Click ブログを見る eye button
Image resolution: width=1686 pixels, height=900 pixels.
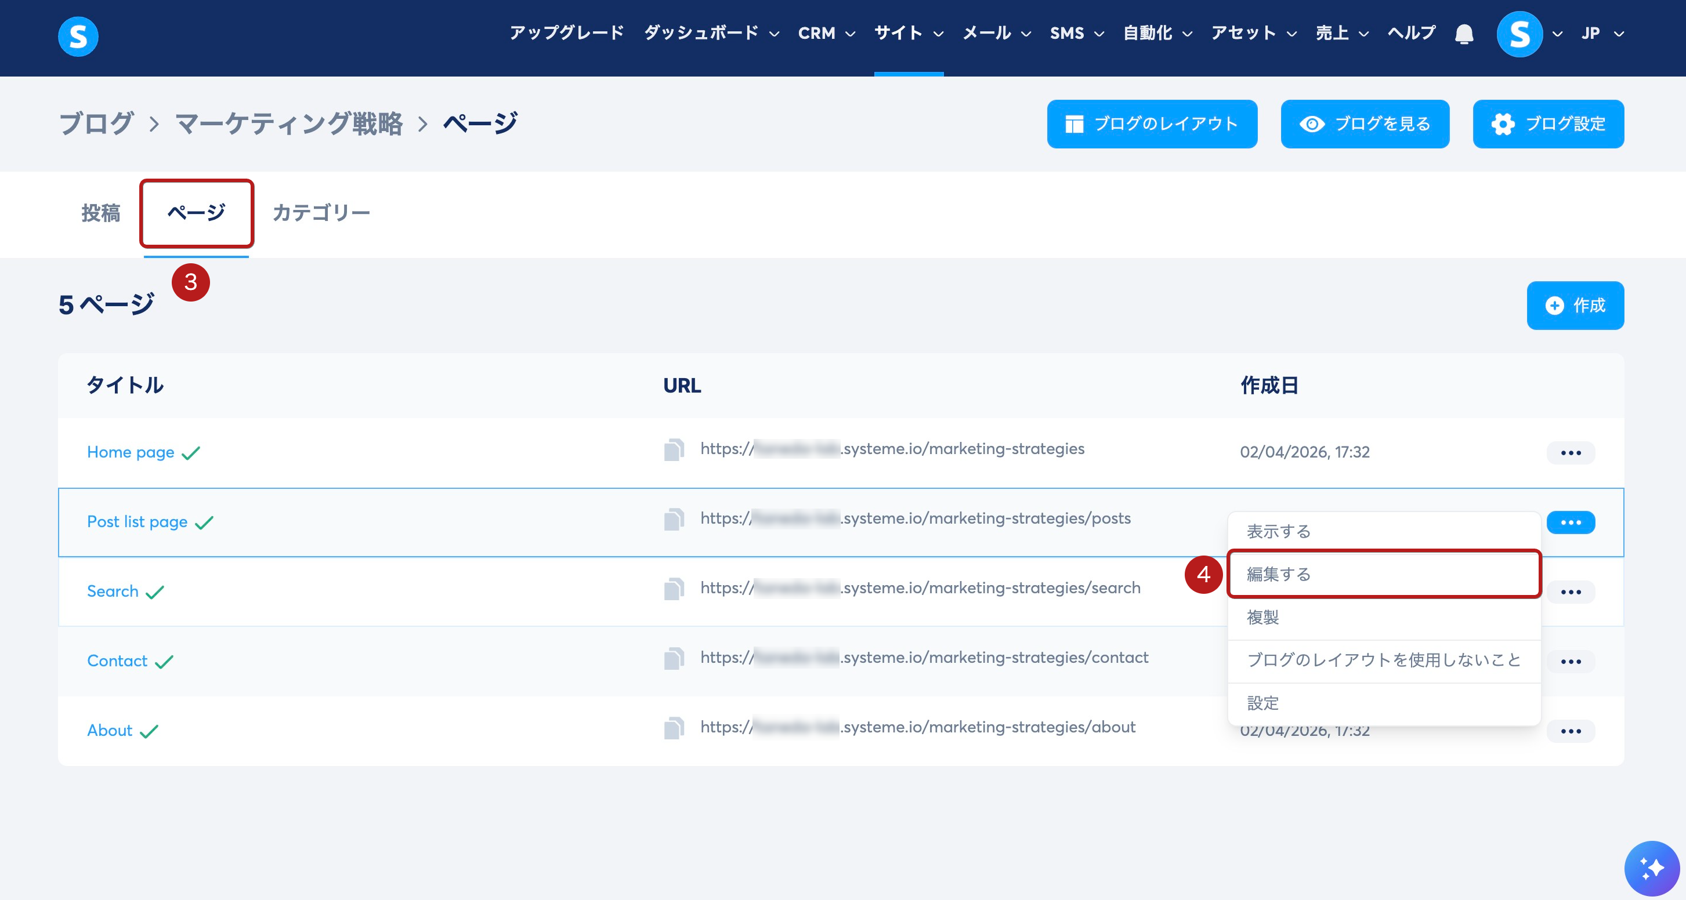[1365, 124]
